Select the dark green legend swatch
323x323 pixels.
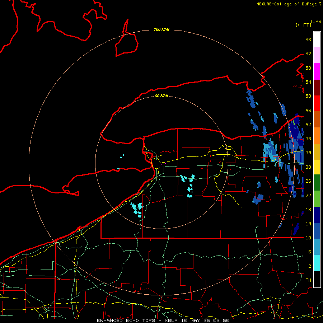[x=317, y=183]
